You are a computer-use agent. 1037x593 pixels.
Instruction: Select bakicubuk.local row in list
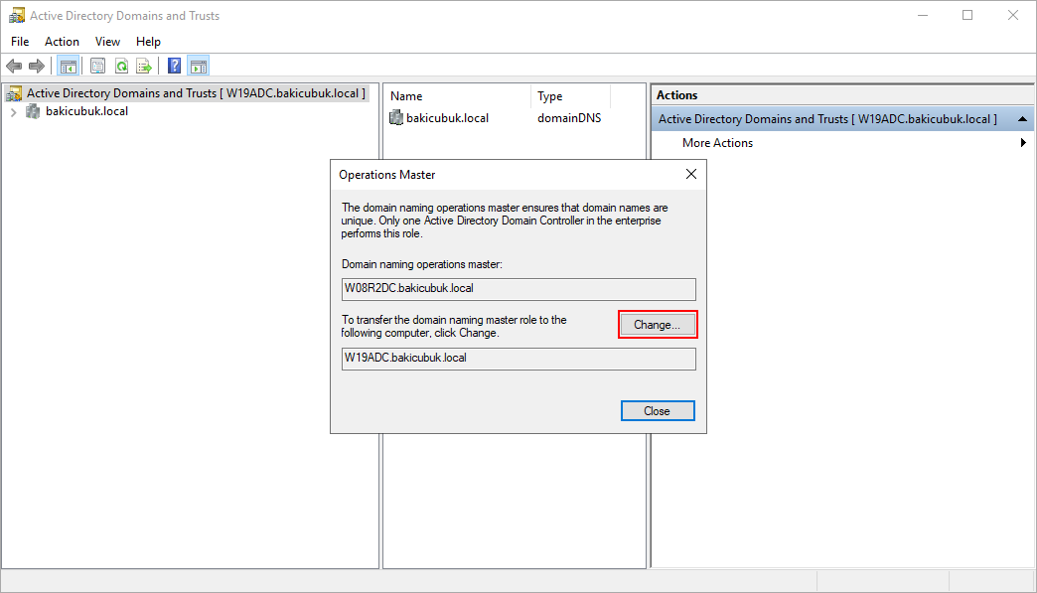click(439, 118)
